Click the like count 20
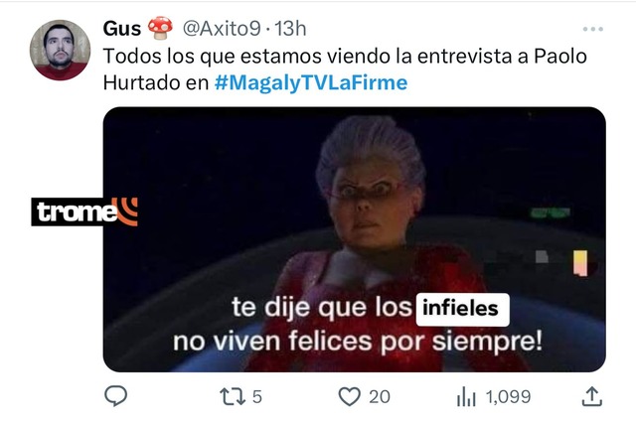 coord(380,397)
